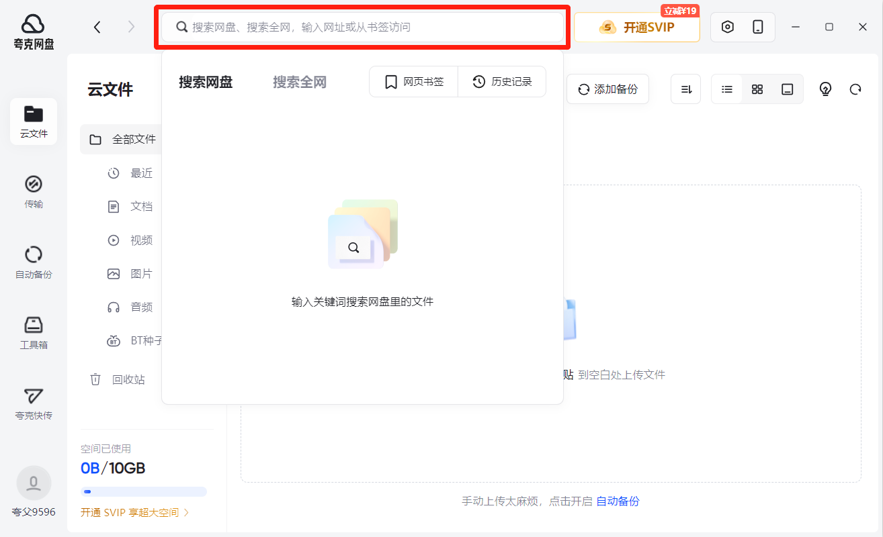Screen dimensions: 883x537
Task: Click the search illustration in the dropdown
Action: pos(363,234)
